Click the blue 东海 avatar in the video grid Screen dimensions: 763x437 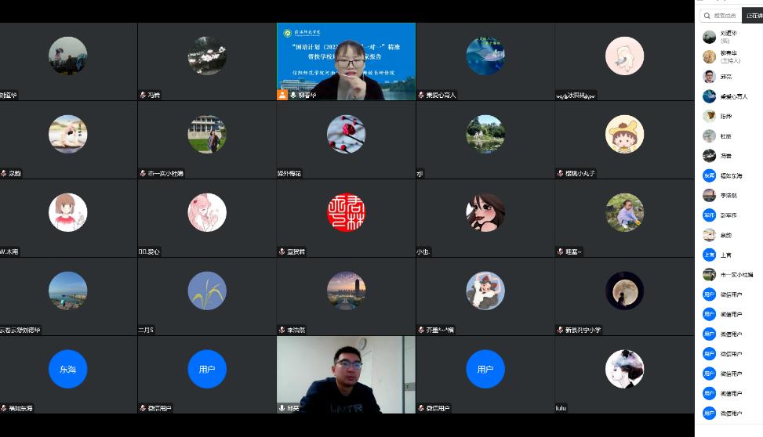pyautogui.click(x=67, y=369)
